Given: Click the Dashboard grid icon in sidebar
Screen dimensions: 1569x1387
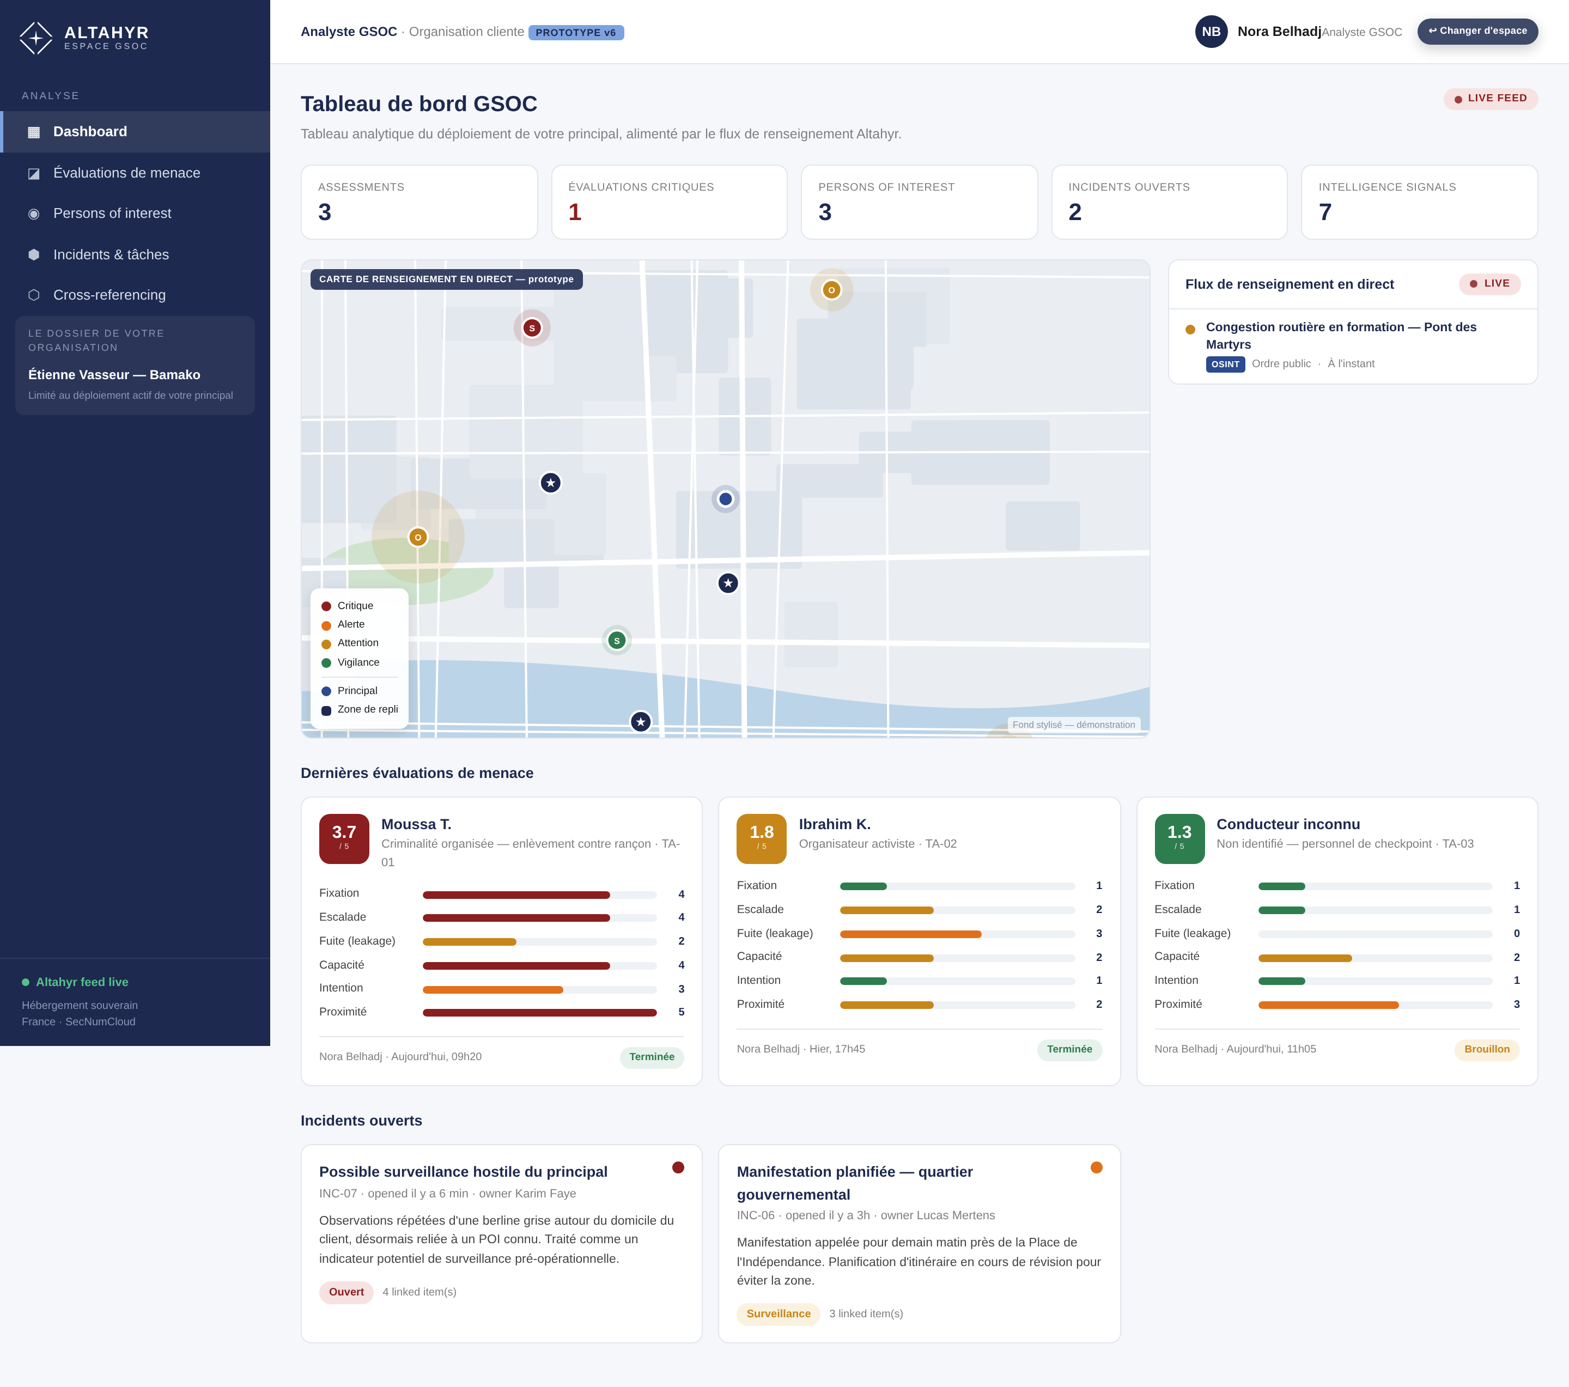Looking at the screenshot, I should point(34,132).
